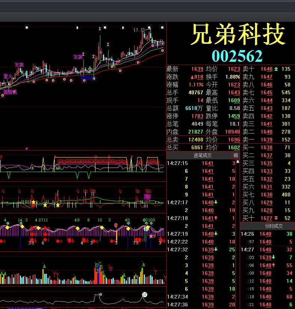Click the 涨停 price 1783
295x309 pixels.
(197, 116)
